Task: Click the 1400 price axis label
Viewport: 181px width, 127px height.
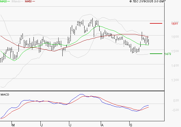Action: [x=175, y=66]
